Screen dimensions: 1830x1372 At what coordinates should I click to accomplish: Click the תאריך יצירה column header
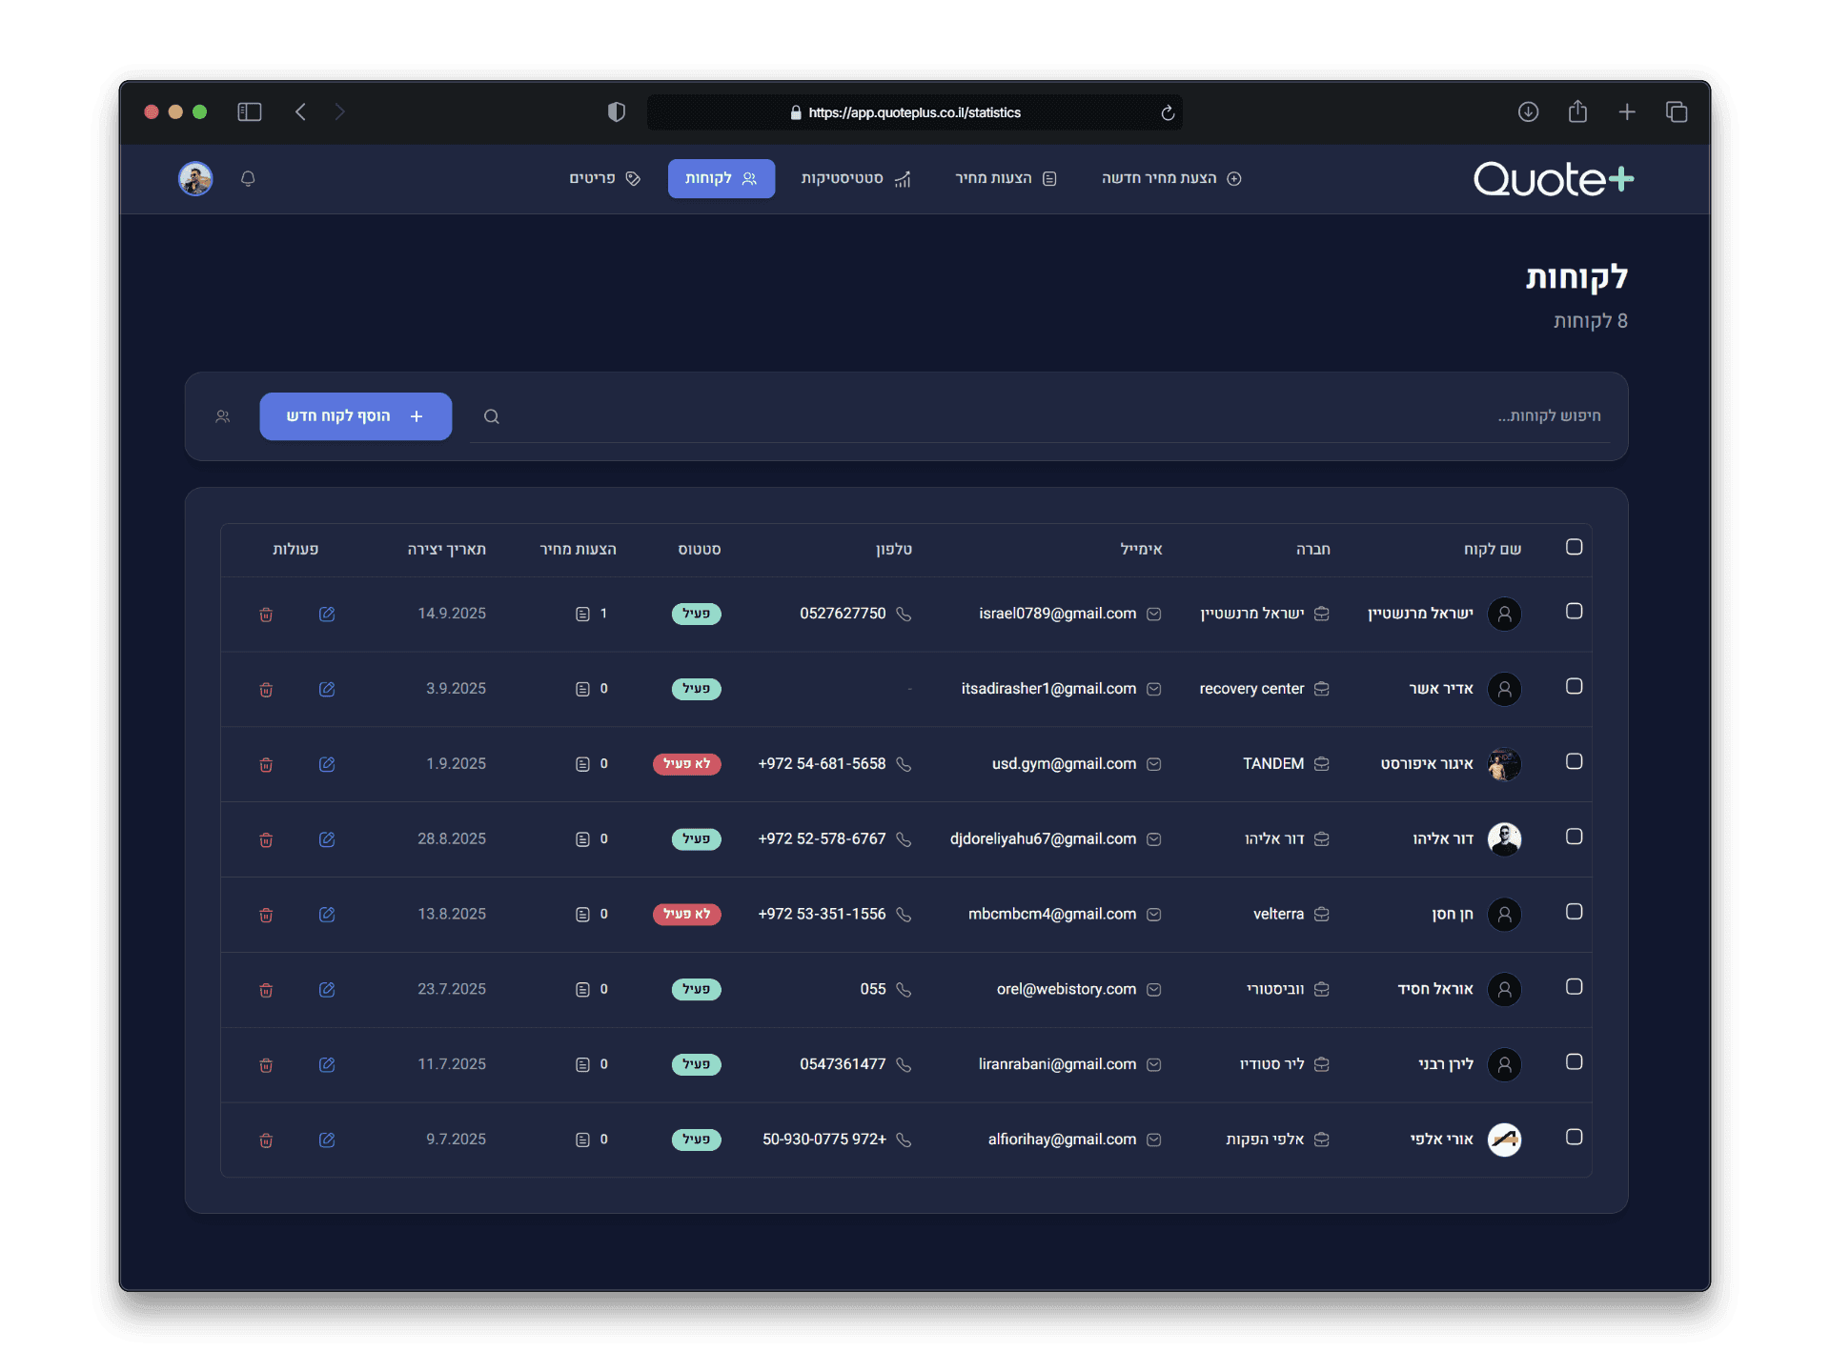click(x=446, y=550)
